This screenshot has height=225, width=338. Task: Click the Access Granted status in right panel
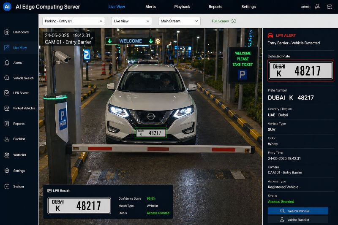tap(281, 201)
